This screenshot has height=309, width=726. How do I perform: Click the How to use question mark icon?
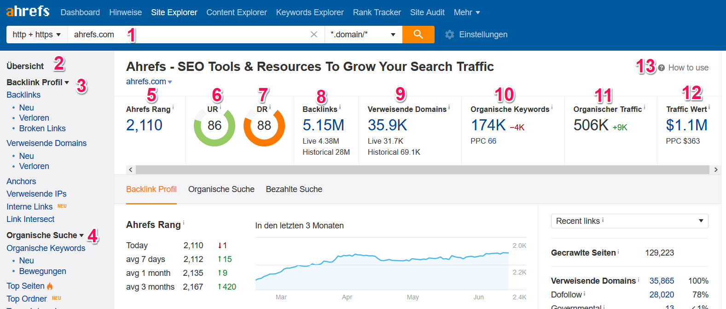pyautogui.click(x=661, y=68)
